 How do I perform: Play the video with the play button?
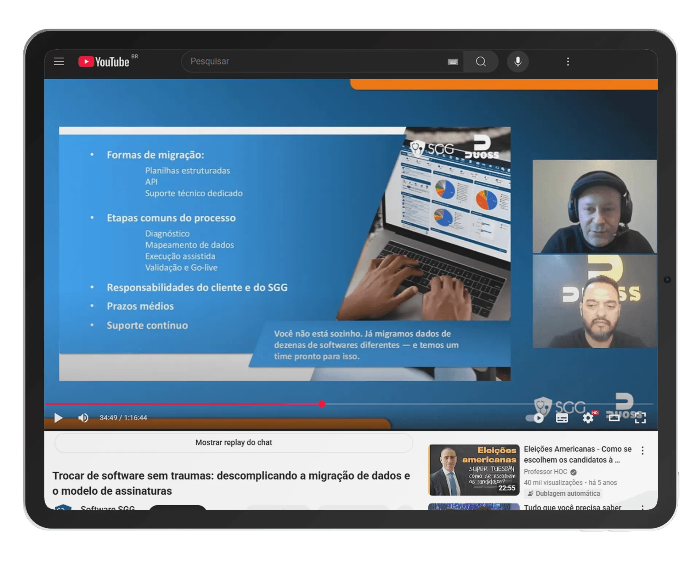coord(58,418)
